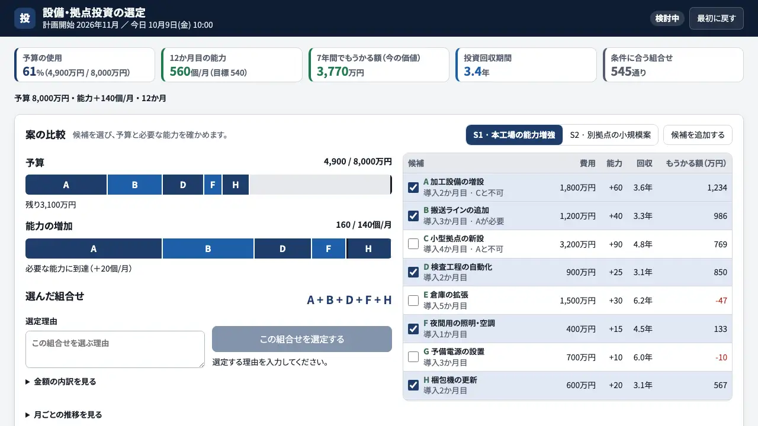The height and width of the screenshot is (426, 758).
Task: Uncheck D 検査工程の自動化 candidate
Action: (413, 272)
